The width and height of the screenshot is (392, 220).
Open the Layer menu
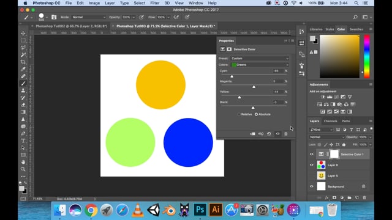[110, 3]
